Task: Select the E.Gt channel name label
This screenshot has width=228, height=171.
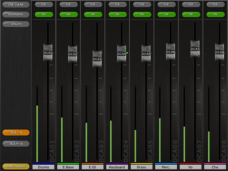Action: click(93, 167)
